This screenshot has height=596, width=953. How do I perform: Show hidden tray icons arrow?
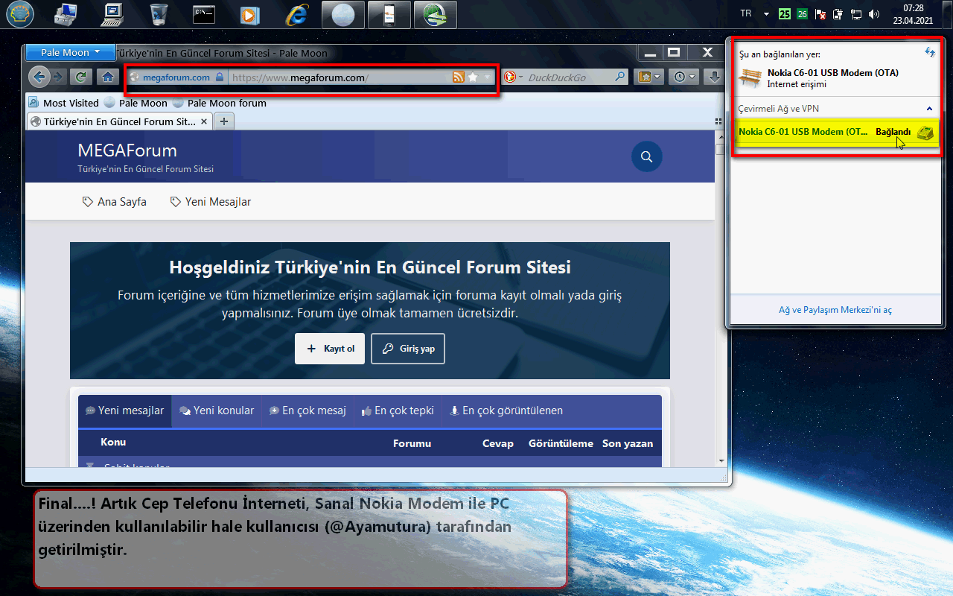766,13
